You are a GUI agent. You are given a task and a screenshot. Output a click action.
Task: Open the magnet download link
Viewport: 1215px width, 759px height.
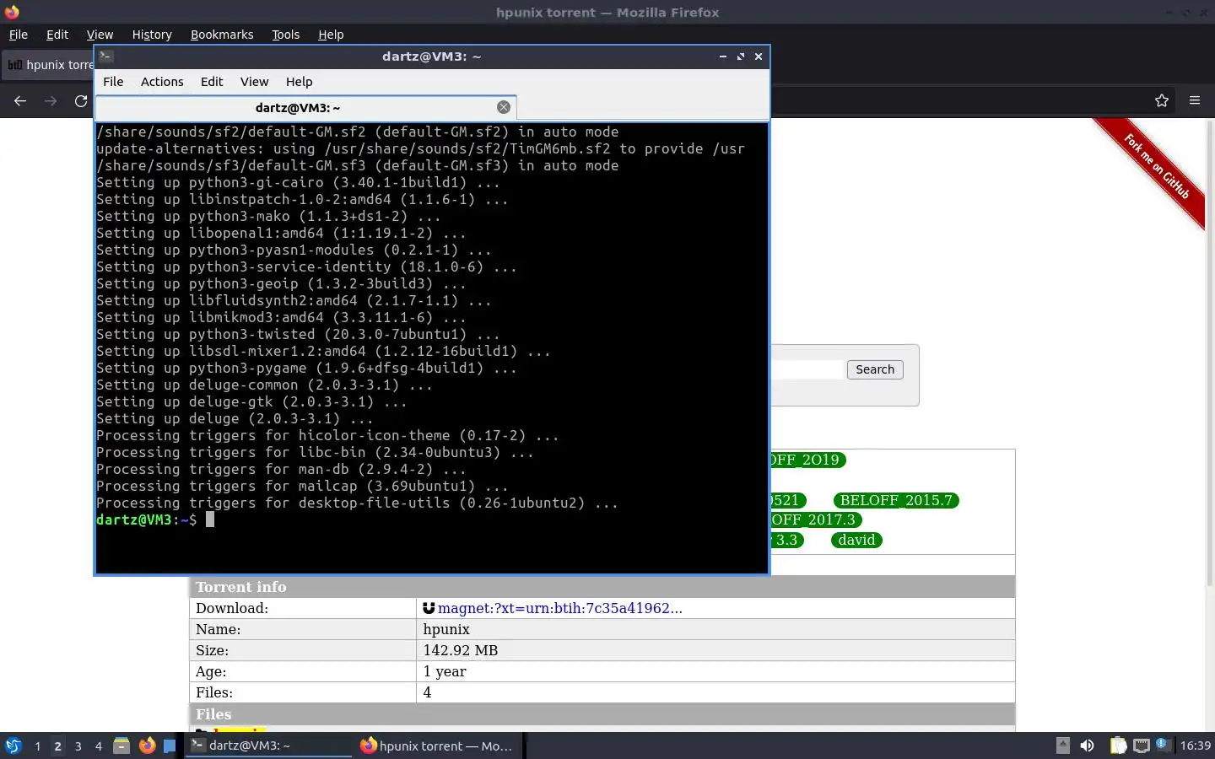pos(560,608)
